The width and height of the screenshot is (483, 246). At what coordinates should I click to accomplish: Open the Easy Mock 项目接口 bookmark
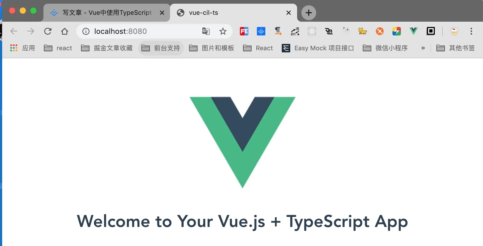tap(318, 48)
